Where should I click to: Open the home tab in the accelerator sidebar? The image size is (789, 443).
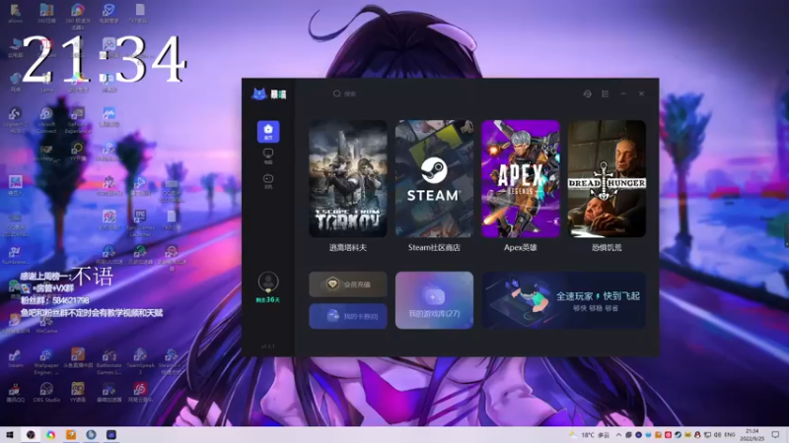[x=268, y=132]
